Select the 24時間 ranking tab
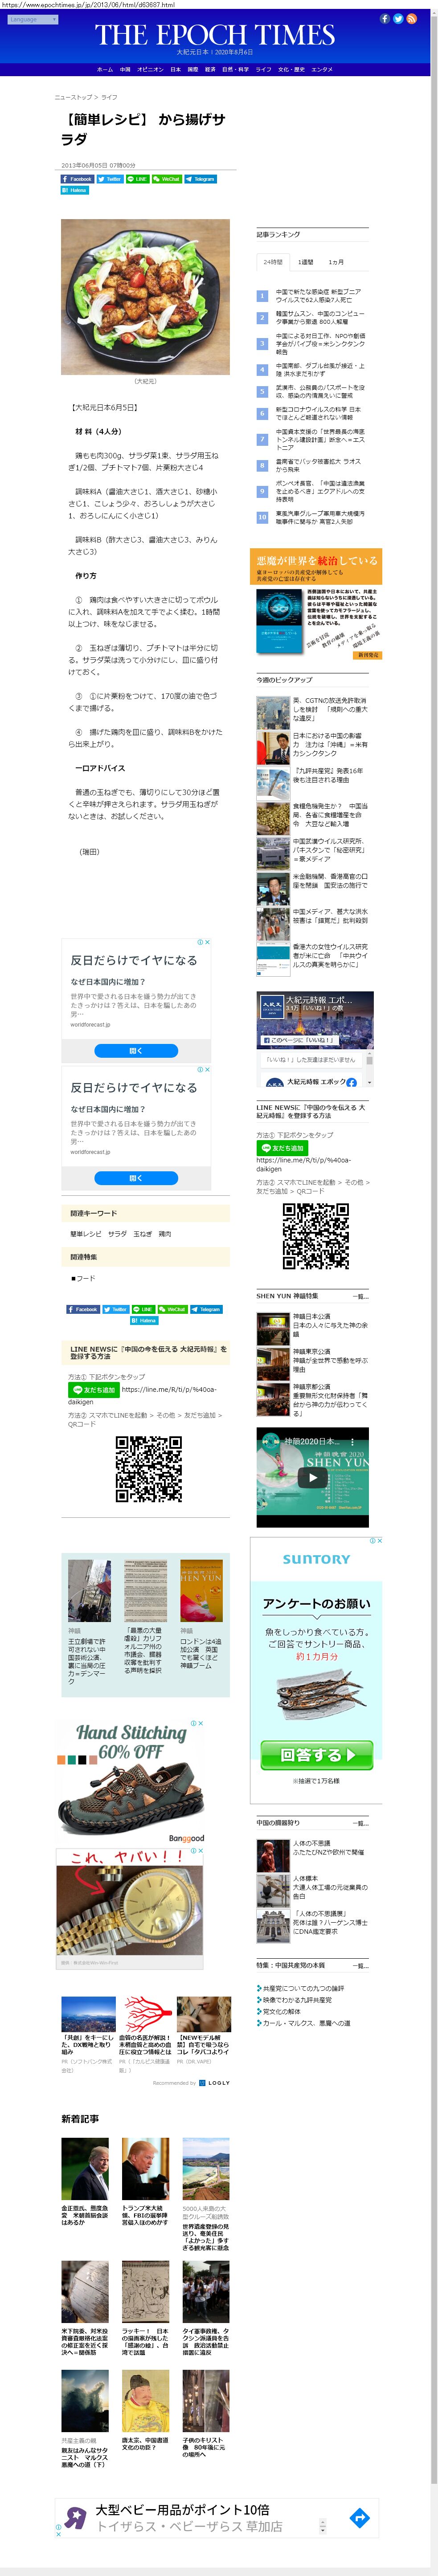This screenshot has width=438, height=2576. tap(273, 262)
